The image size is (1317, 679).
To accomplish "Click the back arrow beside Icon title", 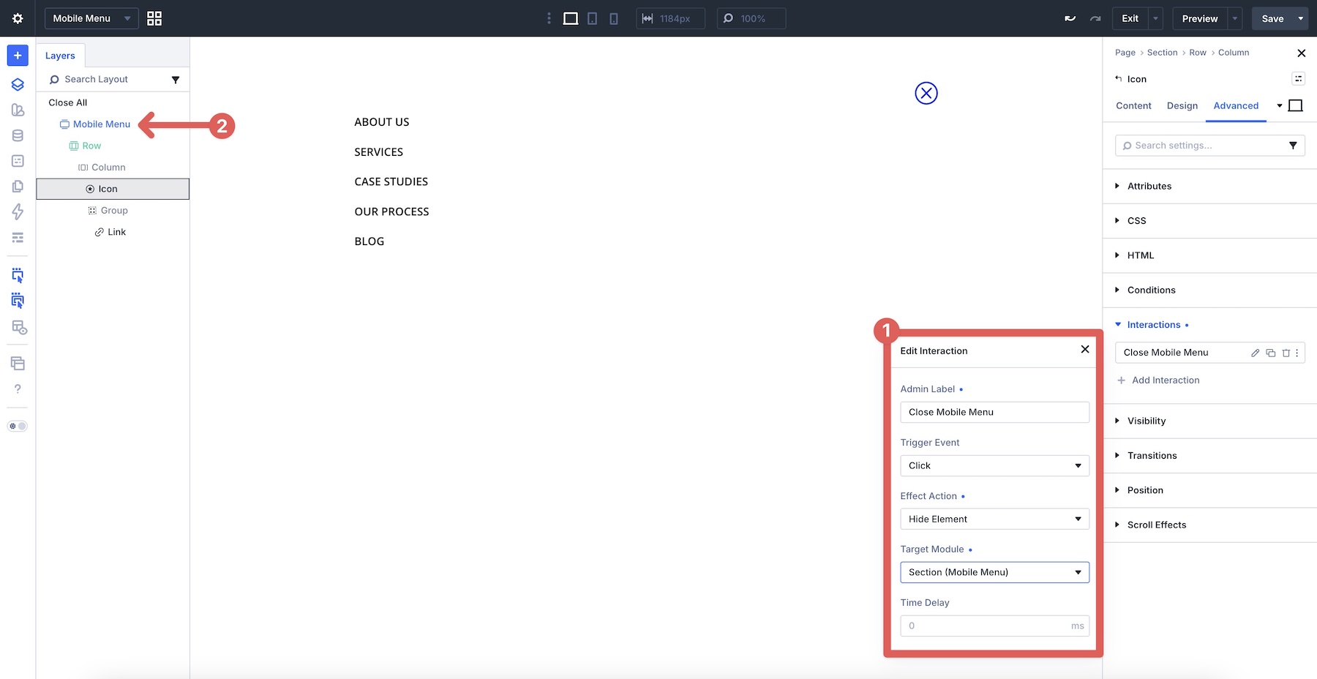I will 1118,78.
